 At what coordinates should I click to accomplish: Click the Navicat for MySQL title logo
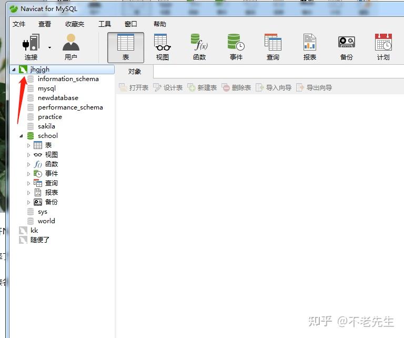tap(14, 9)
